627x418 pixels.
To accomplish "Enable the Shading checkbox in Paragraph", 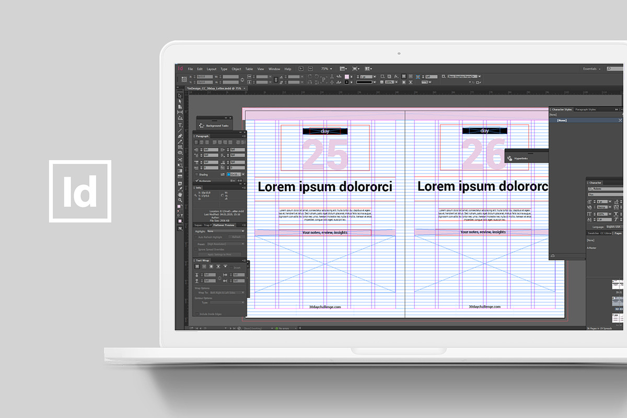I will click(196, 175).
